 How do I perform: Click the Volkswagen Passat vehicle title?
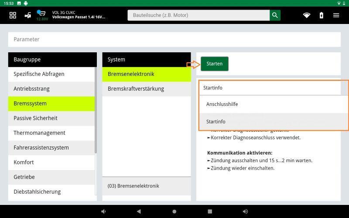coord(79,17)
